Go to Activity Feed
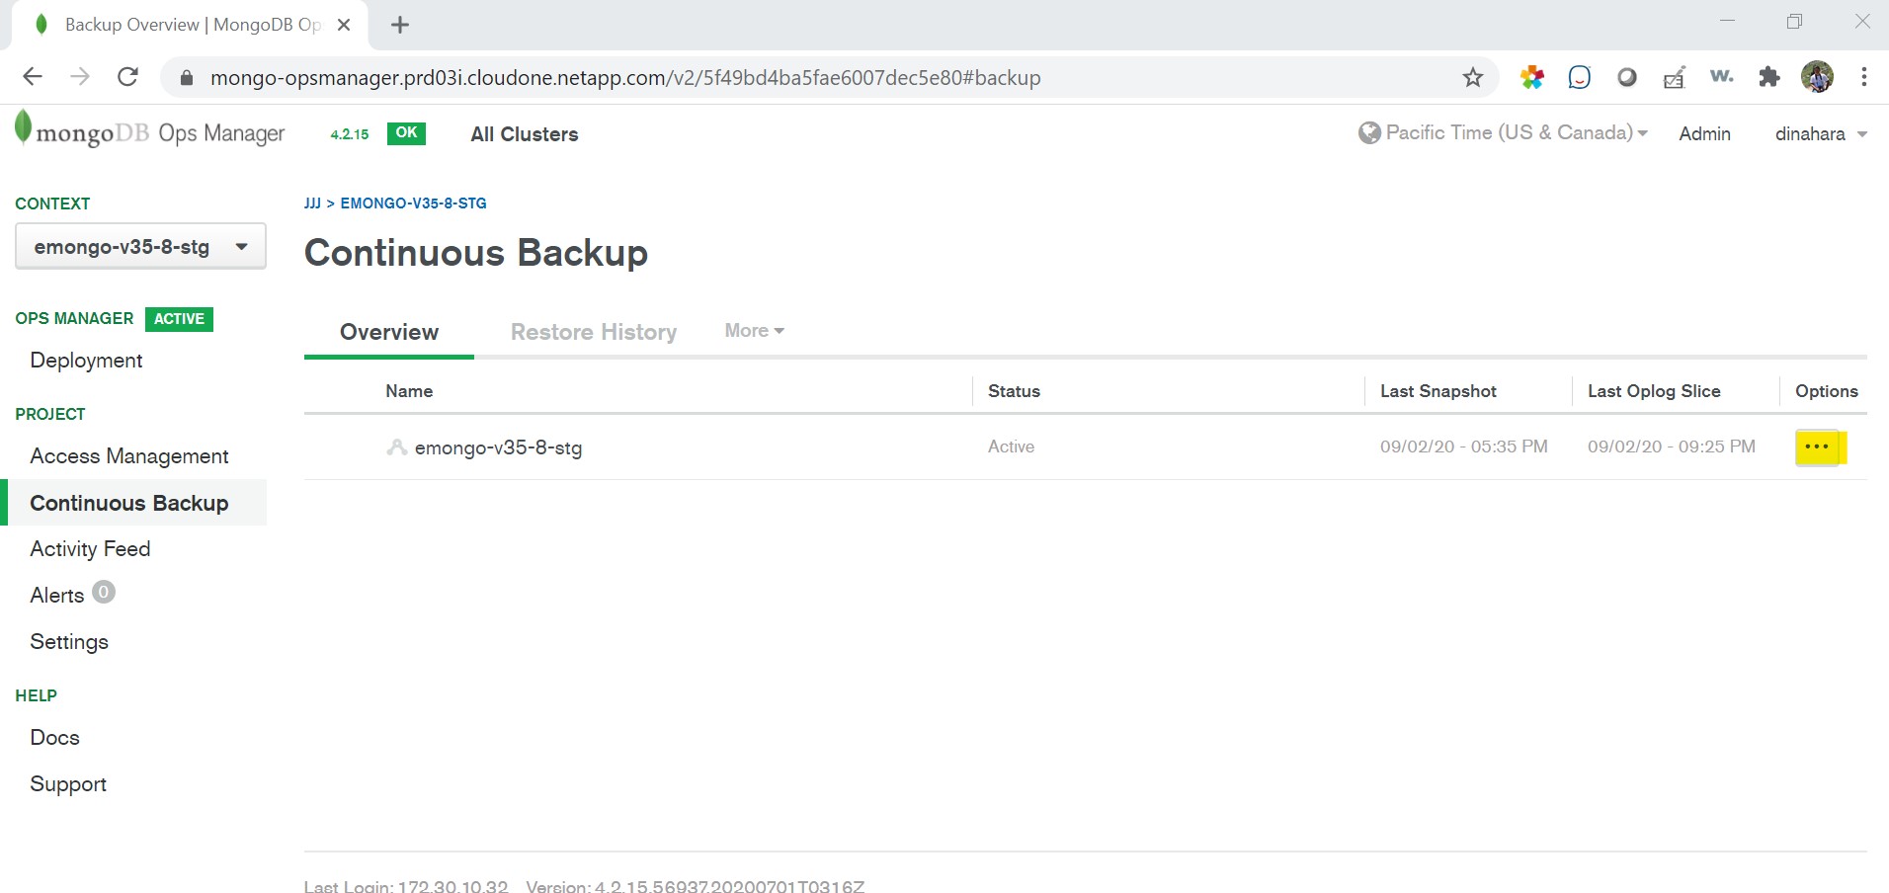This screenshot has height=893, width=1889. coord(90,549)
